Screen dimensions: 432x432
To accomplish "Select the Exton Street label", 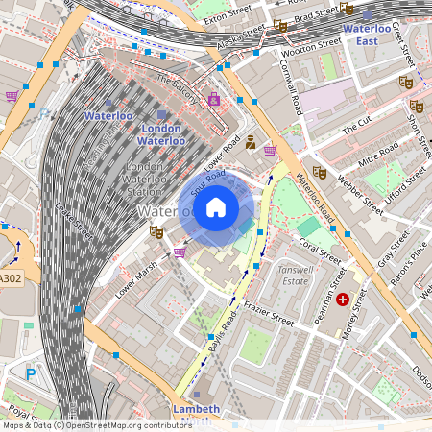I will (228, 14).
